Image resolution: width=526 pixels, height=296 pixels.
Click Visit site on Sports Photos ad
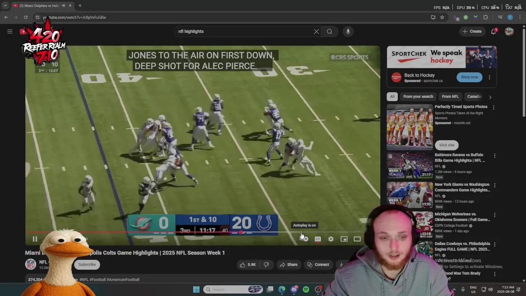click(x=447, y=145)
